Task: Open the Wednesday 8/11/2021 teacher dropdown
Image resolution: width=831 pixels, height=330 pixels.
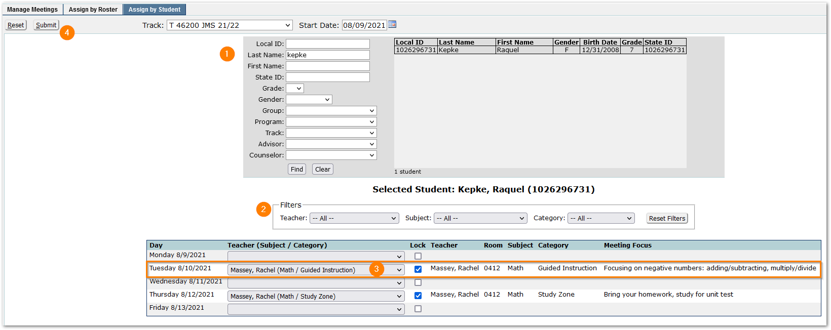Action: [316, 283]
